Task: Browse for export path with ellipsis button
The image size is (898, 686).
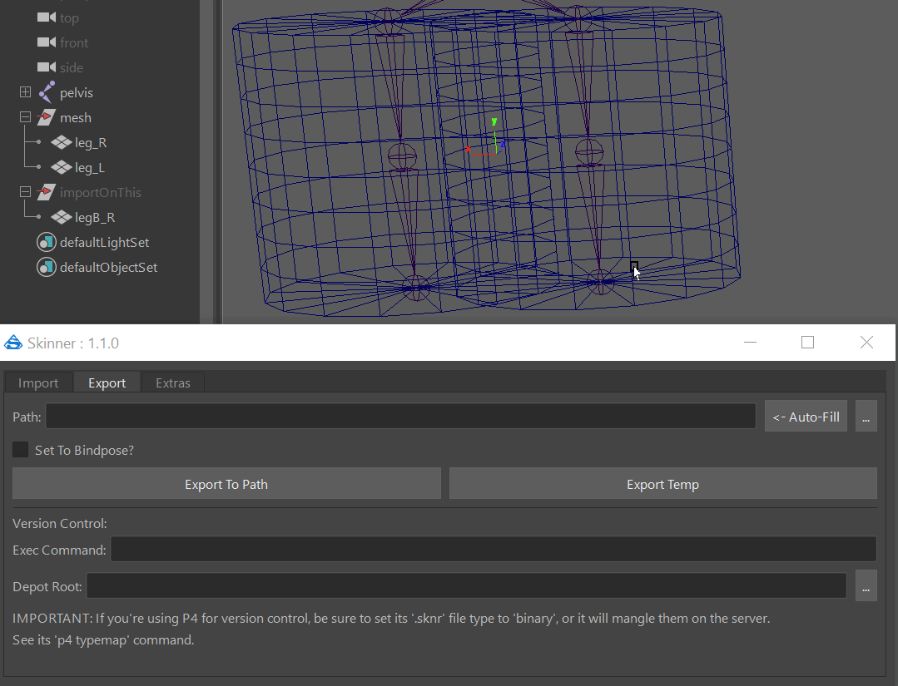Action: tap(866, 417)
